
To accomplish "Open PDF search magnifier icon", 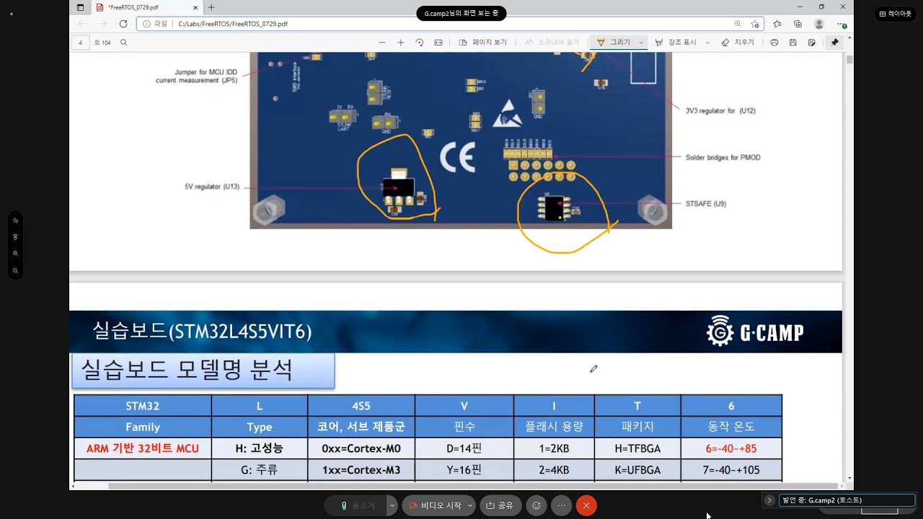I will (124, 43).
